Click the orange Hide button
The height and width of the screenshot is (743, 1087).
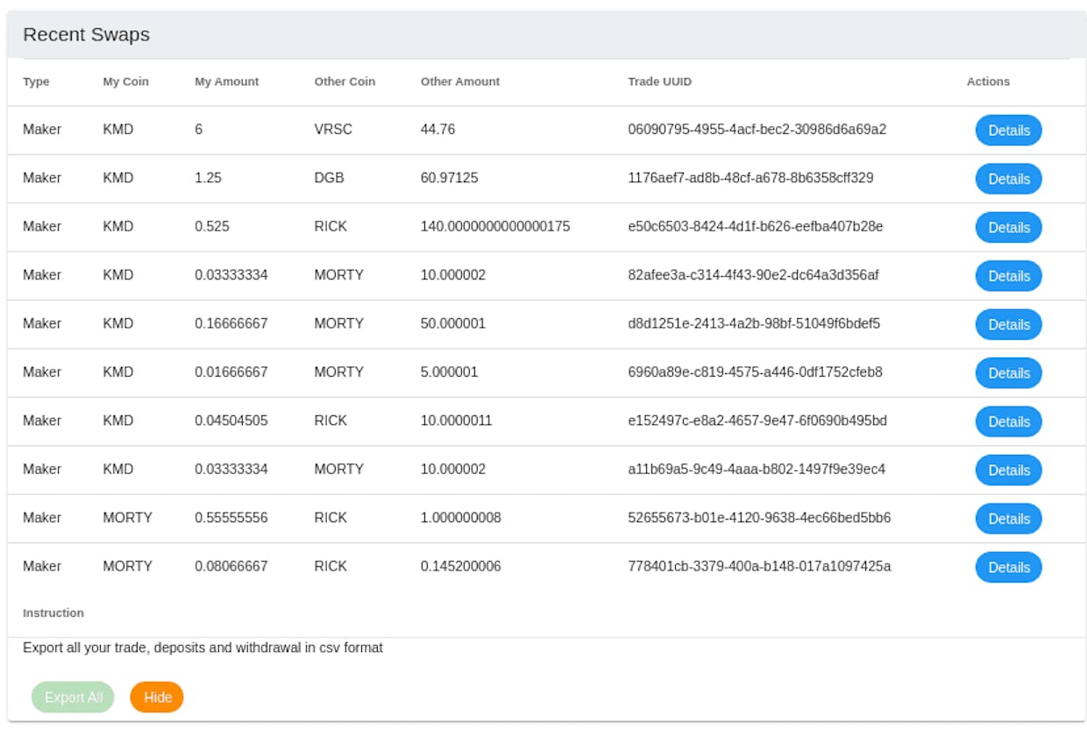pos(157,697)
